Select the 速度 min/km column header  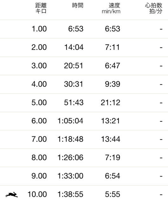[x=111, y=8]
